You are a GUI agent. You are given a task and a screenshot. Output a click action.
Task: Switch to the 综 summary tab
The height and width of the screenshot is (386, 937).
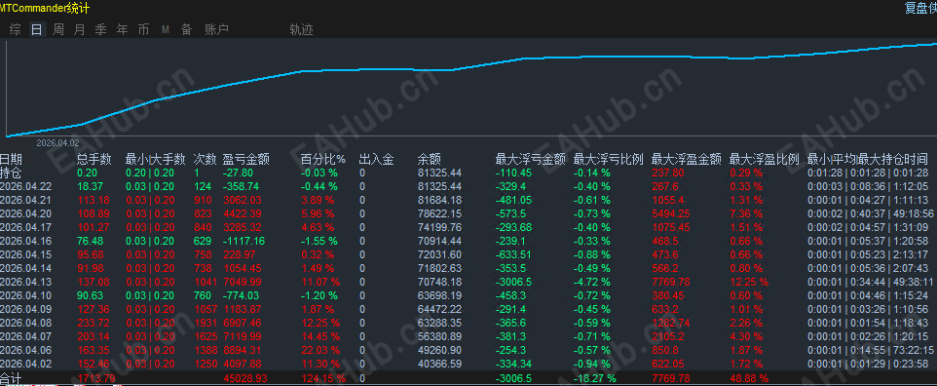(15, 30)
